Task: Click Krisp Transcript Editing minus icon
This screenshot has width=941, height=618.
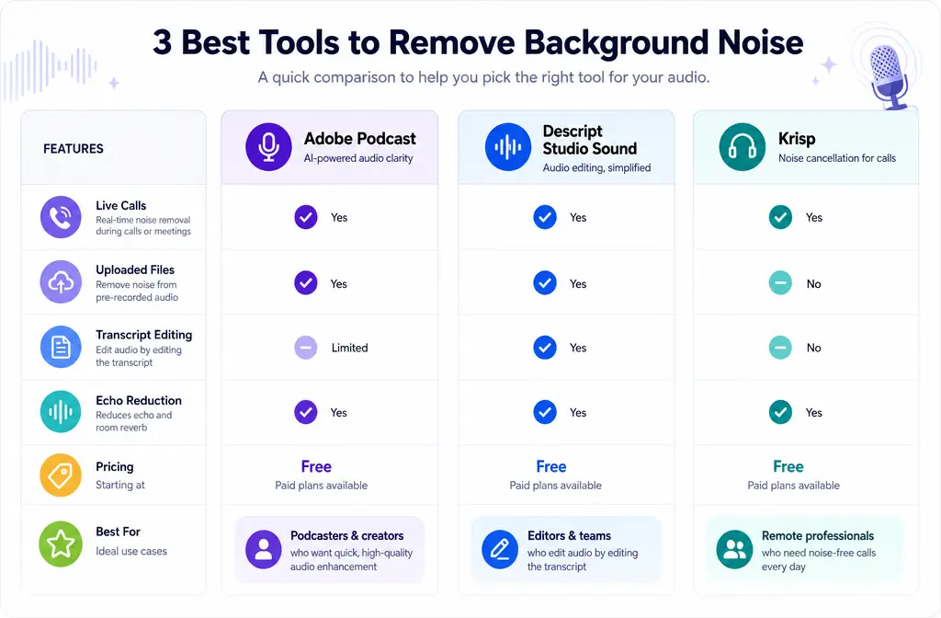Action: click(x=781, y=348)
